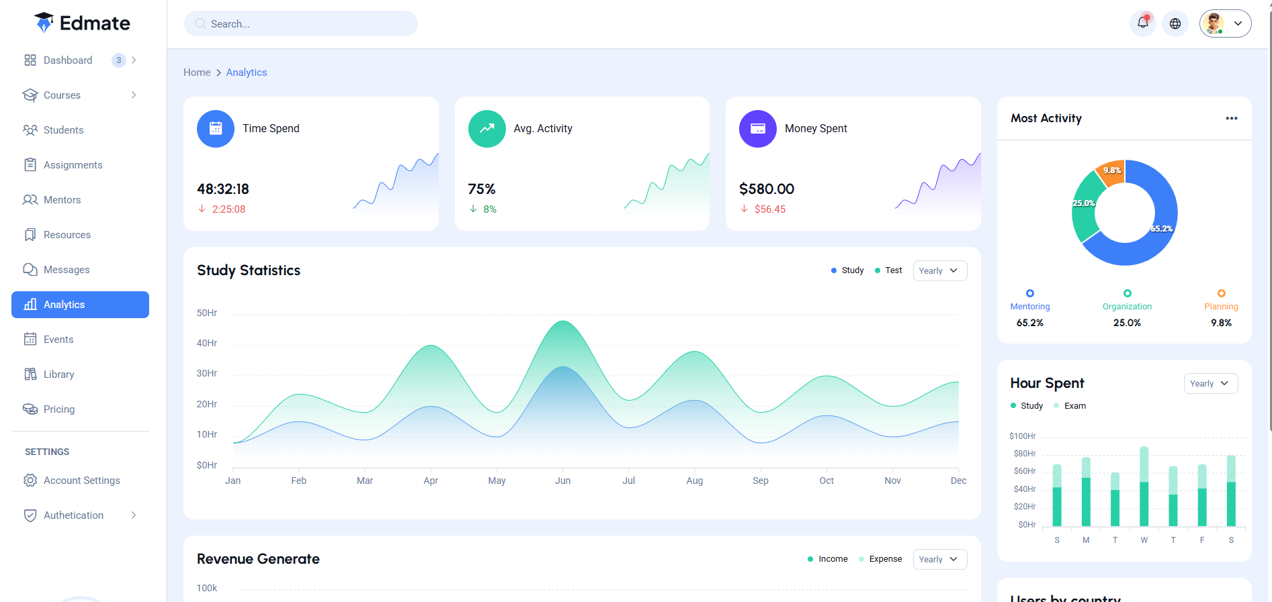Screen dimensions: 1272x602
Task: Open the Hour Spent Yearly dropdown
Action: click(x=1211, y=383)
